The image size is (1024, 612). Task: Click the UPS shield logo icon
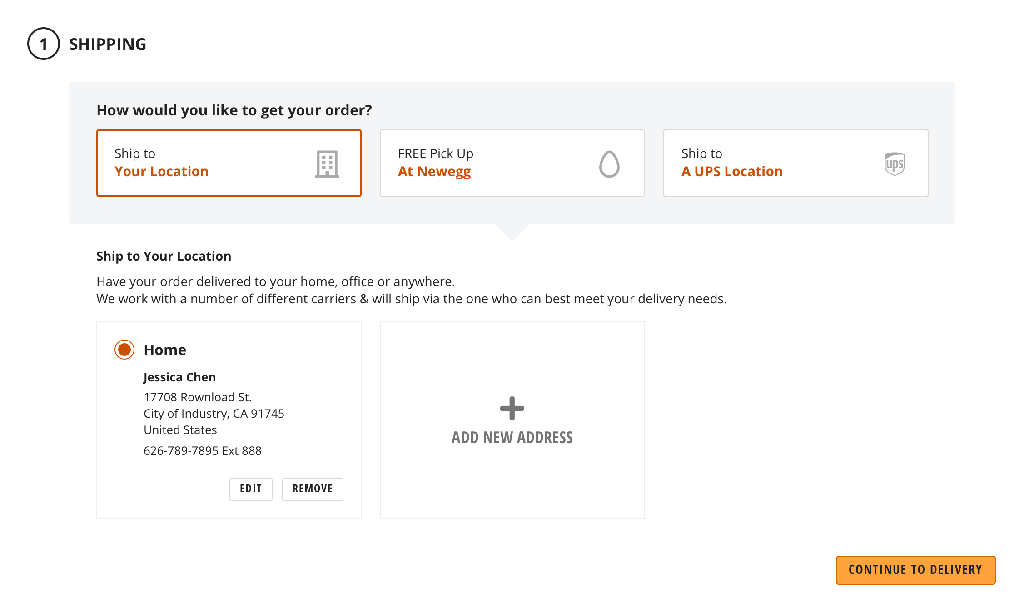click(x=894, y=163)
